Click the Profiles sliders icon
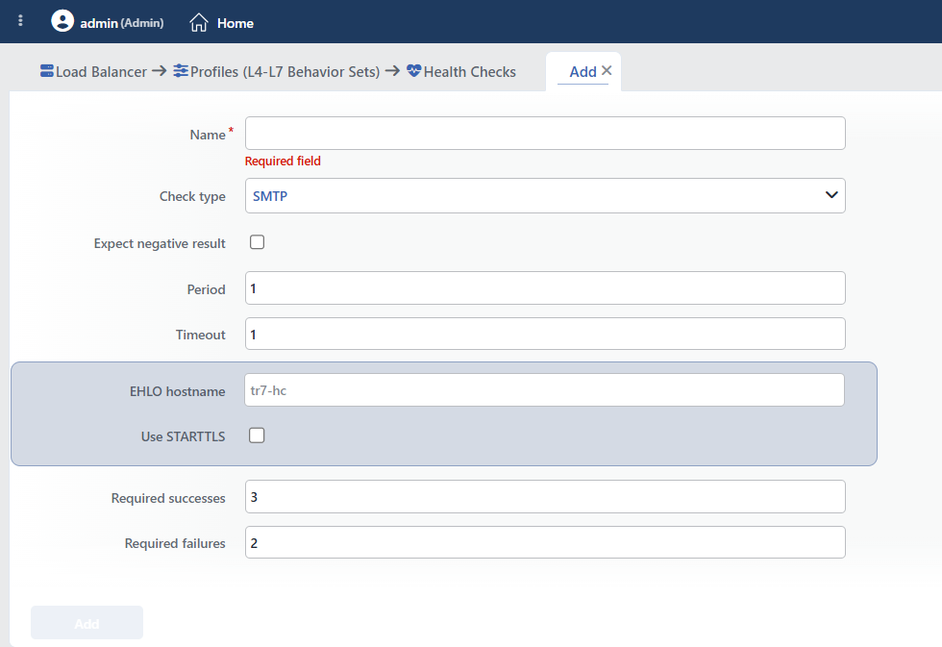Screen dimensions: 942x647 point(181,71)
